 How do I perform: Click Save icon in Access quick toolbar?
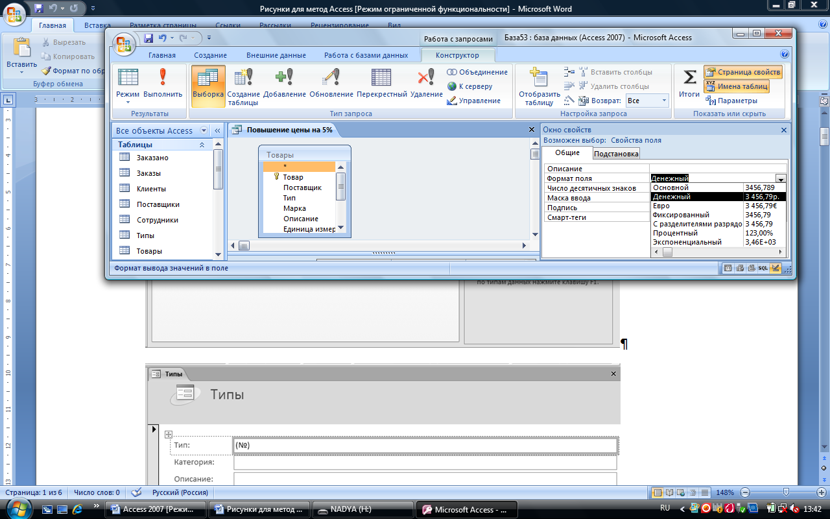tap(148, 38)
